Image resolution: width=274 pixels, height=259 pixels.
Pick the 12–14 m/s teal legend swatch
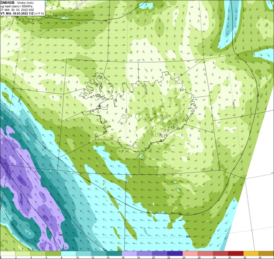[x=99, y=254]
